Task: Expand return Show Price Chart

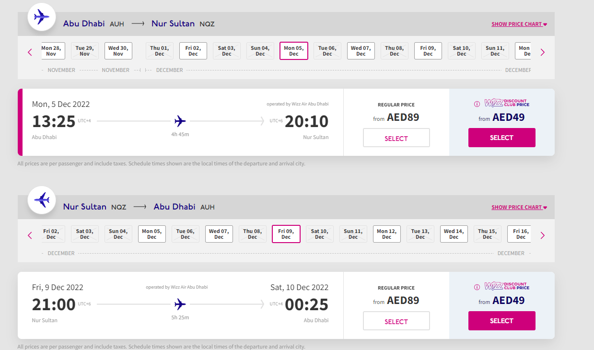Action: coord(519,207)
